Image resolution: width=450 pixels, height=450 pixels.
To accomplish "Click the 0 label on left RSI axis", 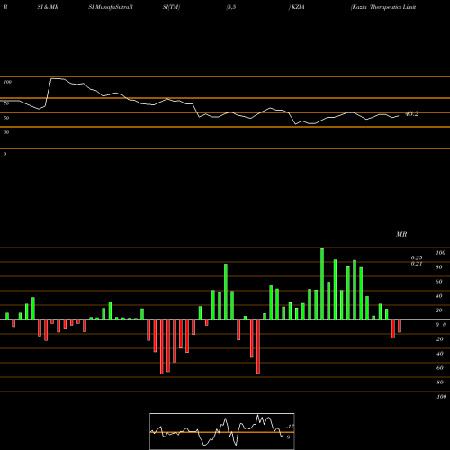I will 4,154.
